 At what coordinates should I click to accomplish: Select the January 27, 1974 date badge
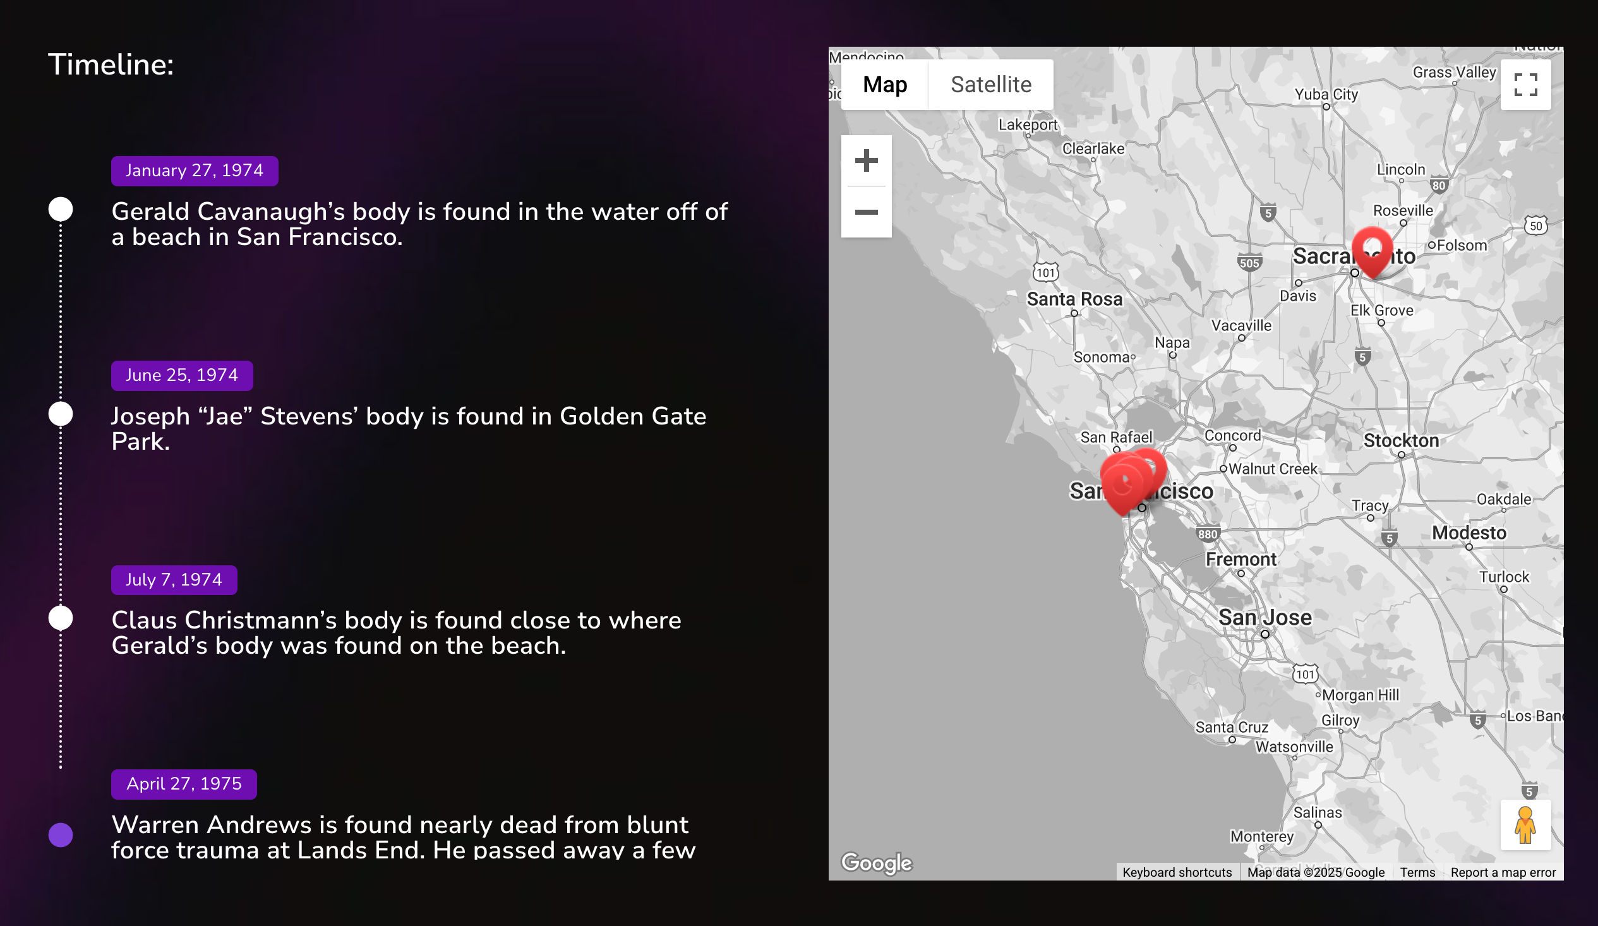(195, 171)
